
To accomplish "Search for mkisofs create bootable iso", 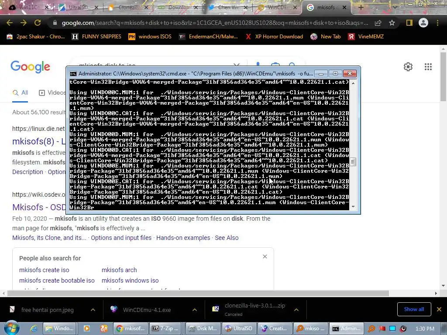I will click(57, 280).
